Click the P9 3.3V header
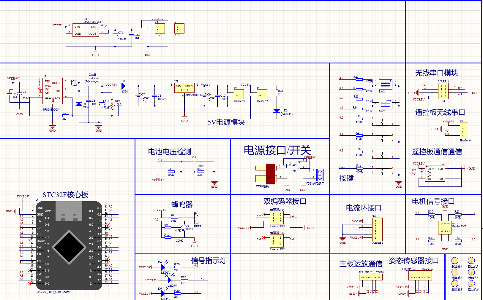 tap(160, 28)
